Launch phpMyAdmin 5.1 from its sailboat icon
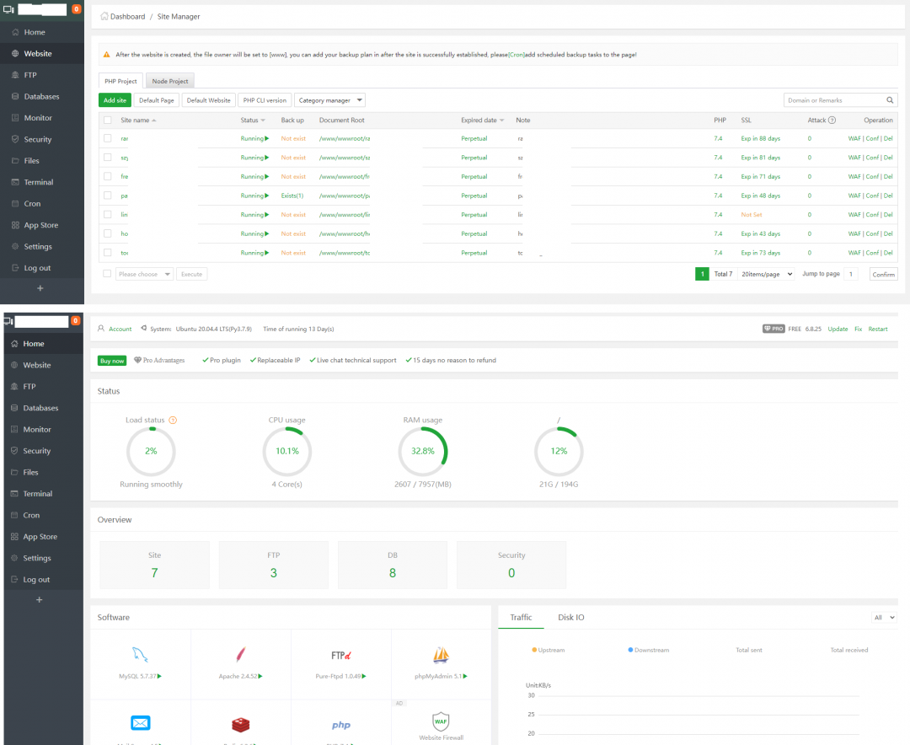The height and width of the screenshot is (745, 910). point(441,655)
